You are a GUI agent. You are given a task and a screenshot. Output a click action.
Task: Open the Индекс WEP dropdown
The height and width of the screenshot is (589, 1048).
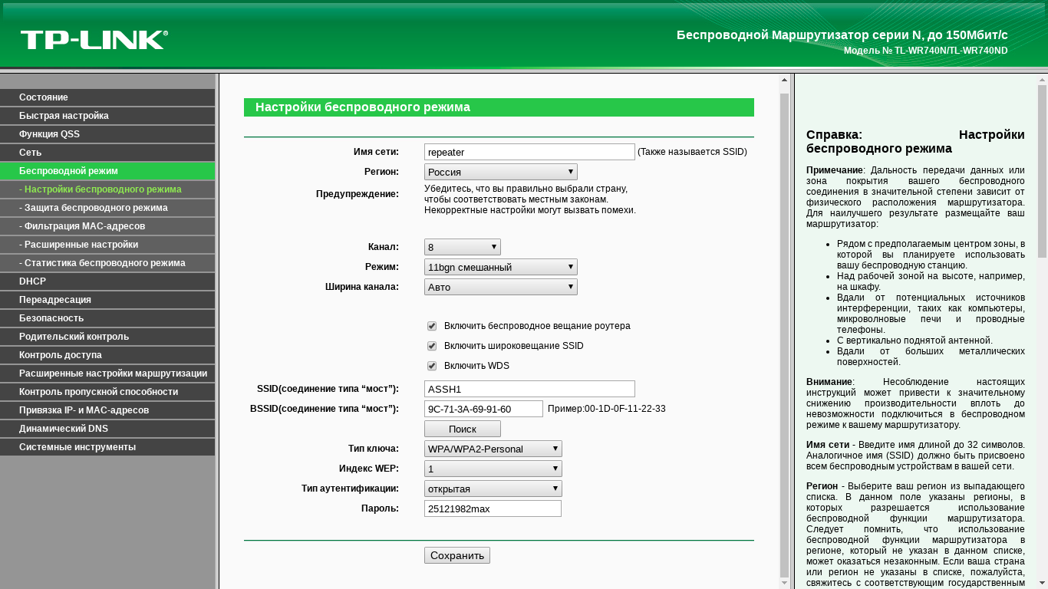click(493, 469)
